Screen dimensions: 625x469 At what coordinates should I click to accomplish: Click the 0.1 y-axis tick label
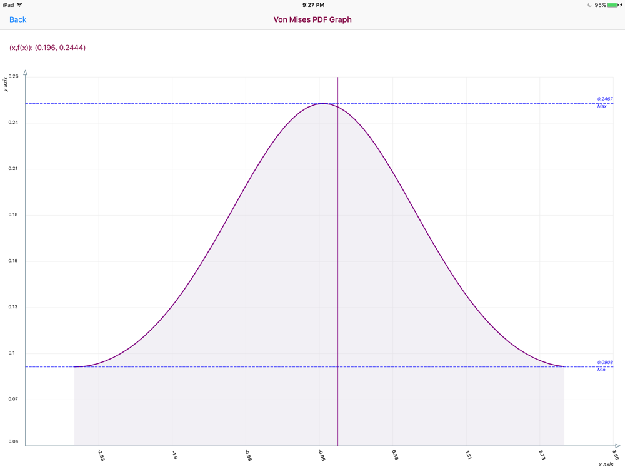coord(12,353)
